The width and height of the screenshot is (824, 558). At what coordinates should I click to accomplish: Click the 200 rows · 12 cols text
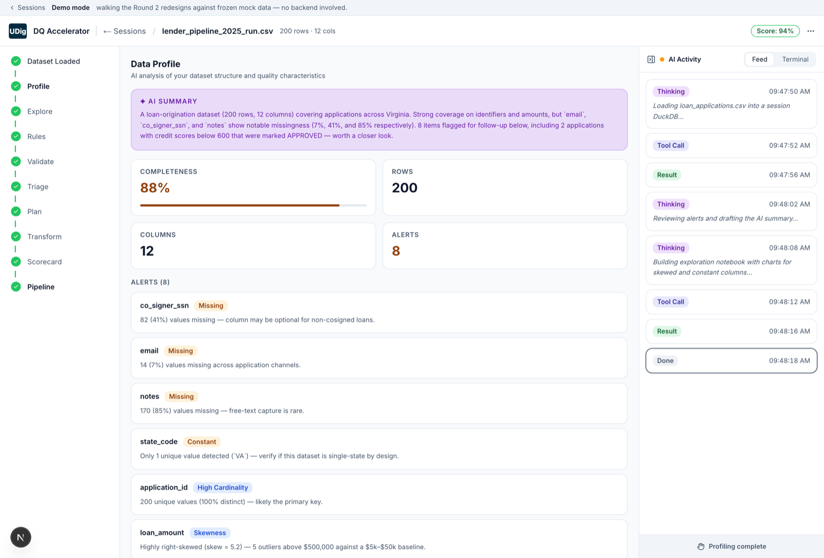point(307,31)
